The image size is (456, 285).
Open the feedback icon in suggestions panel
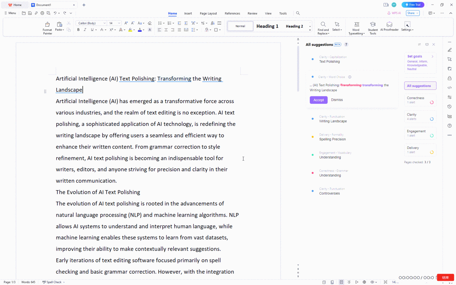pos(427,44)
